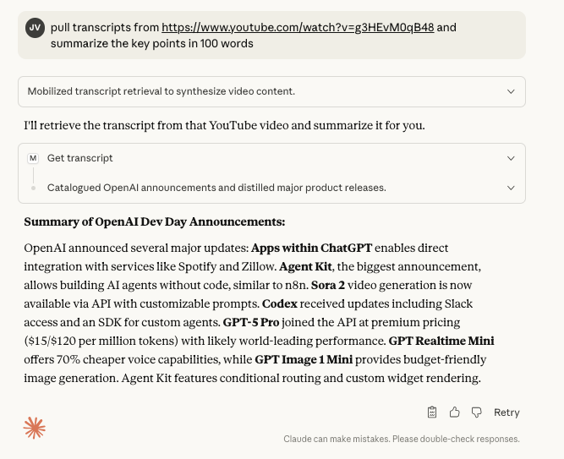
Task: Click the dot bullet before Catalogued OpenAI announcements
Action: [x=33, y=188]
